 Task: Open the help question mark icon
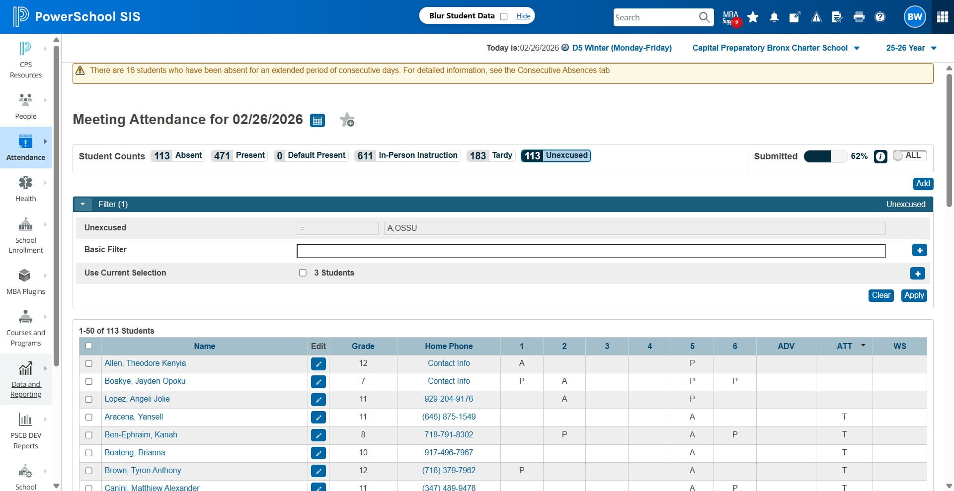880,17
